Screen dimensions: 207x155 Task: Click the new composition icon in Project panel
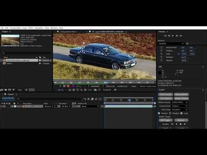[9, 90]
